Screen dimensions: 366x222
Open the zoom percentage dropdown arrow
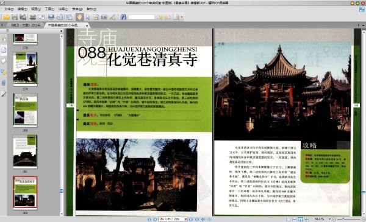(329, 219)
